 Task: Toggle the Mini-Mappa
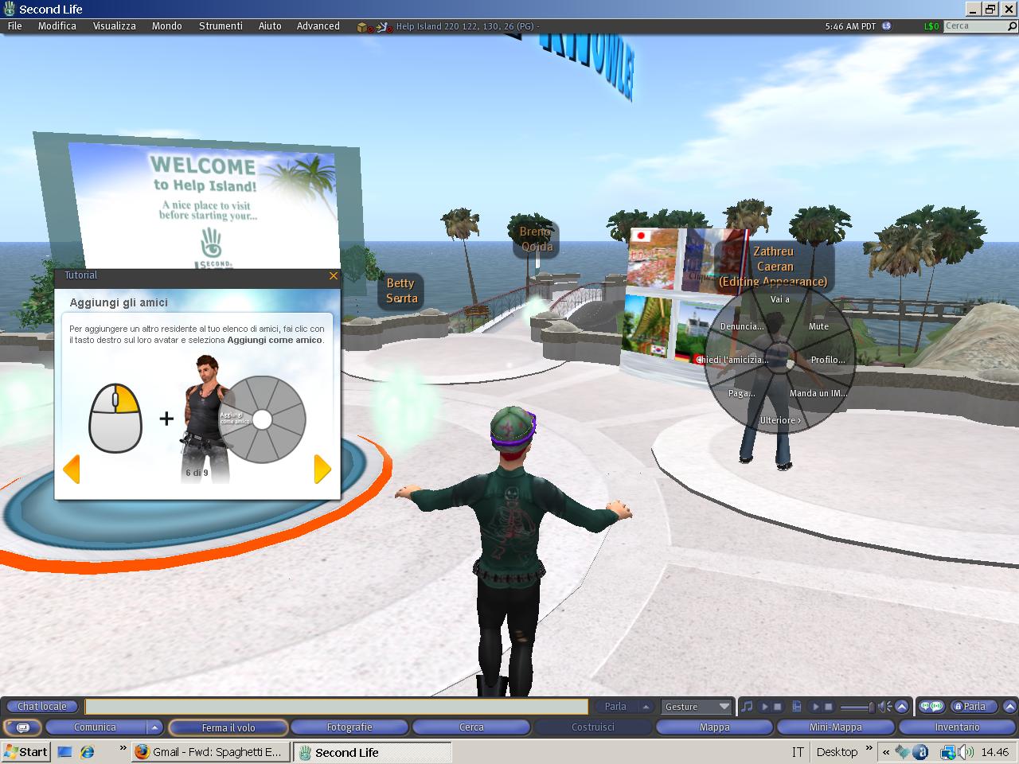(836, 727)
